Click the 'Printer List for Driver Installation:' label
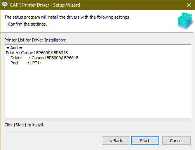 (x=35, y=40)
